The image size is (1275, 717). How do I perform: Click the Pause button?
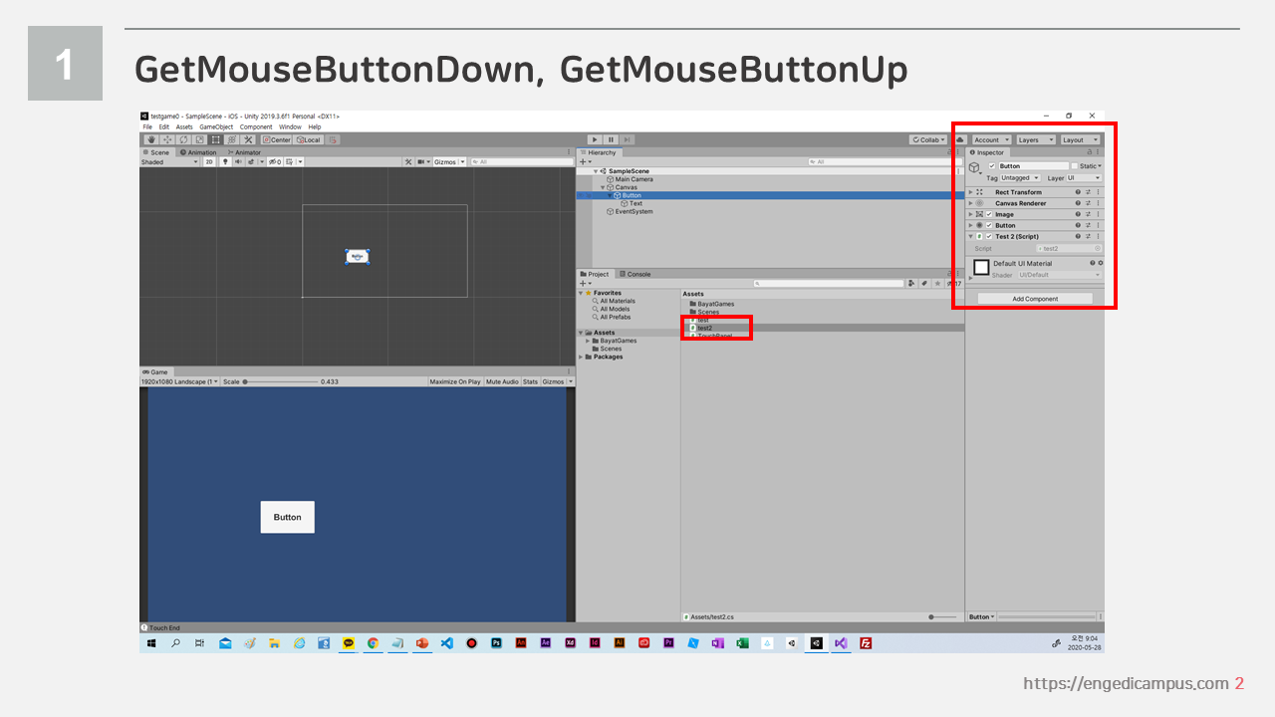click(610, 139)
